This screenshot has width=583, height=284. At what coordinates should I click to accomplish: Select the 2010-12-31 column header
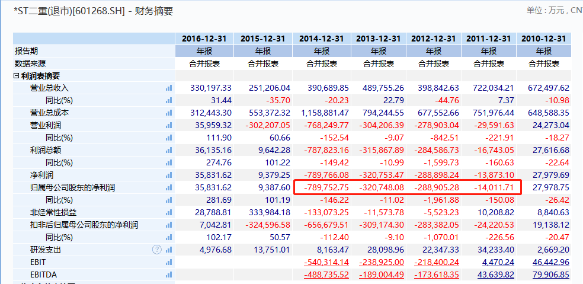point(543,39)
